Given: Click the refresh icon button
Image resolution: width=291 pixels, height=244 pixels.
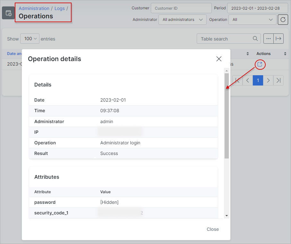Looking at the screenshot, I should [x=283, y=20].
